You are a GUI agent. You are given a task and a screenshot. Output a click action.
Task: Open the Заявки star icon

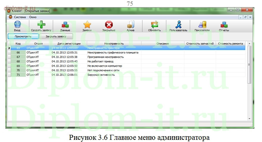87,25
